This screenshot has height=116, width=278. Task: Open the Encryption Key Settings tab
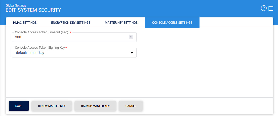[71, 23]
